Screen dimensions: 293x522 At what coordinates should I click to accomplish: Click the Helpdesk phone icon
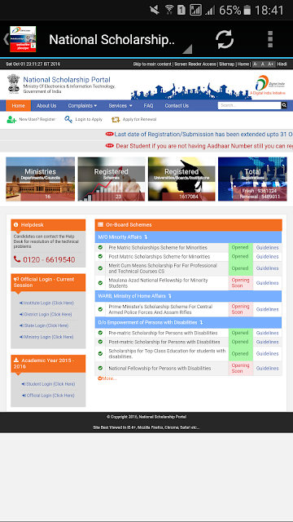pos(17,259)
